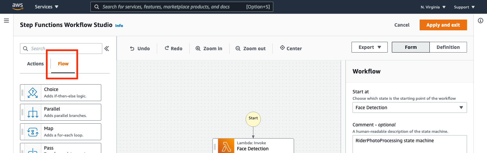Click the AWS search field

[x=182, y=7]
